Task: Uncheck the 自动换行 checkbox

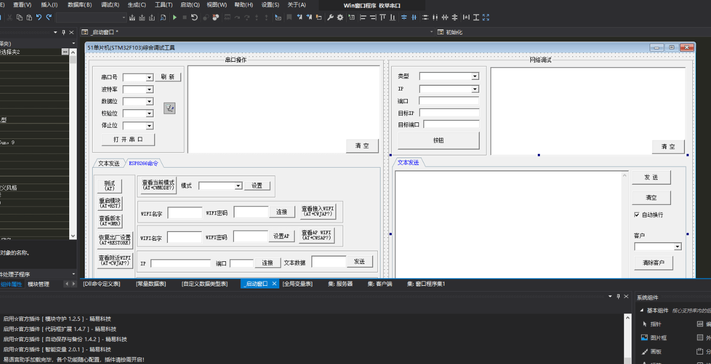Action: tap(637, 214)
